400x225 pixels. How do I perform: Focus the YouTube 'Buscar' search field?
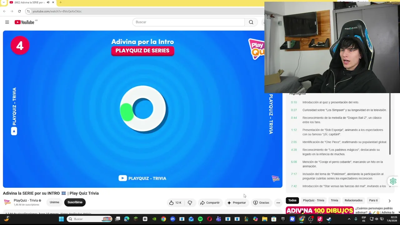[x=188, y=22]
